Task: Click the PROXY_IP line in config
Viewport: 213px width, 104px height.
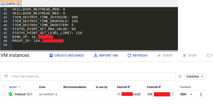Action: pos(38,41)
